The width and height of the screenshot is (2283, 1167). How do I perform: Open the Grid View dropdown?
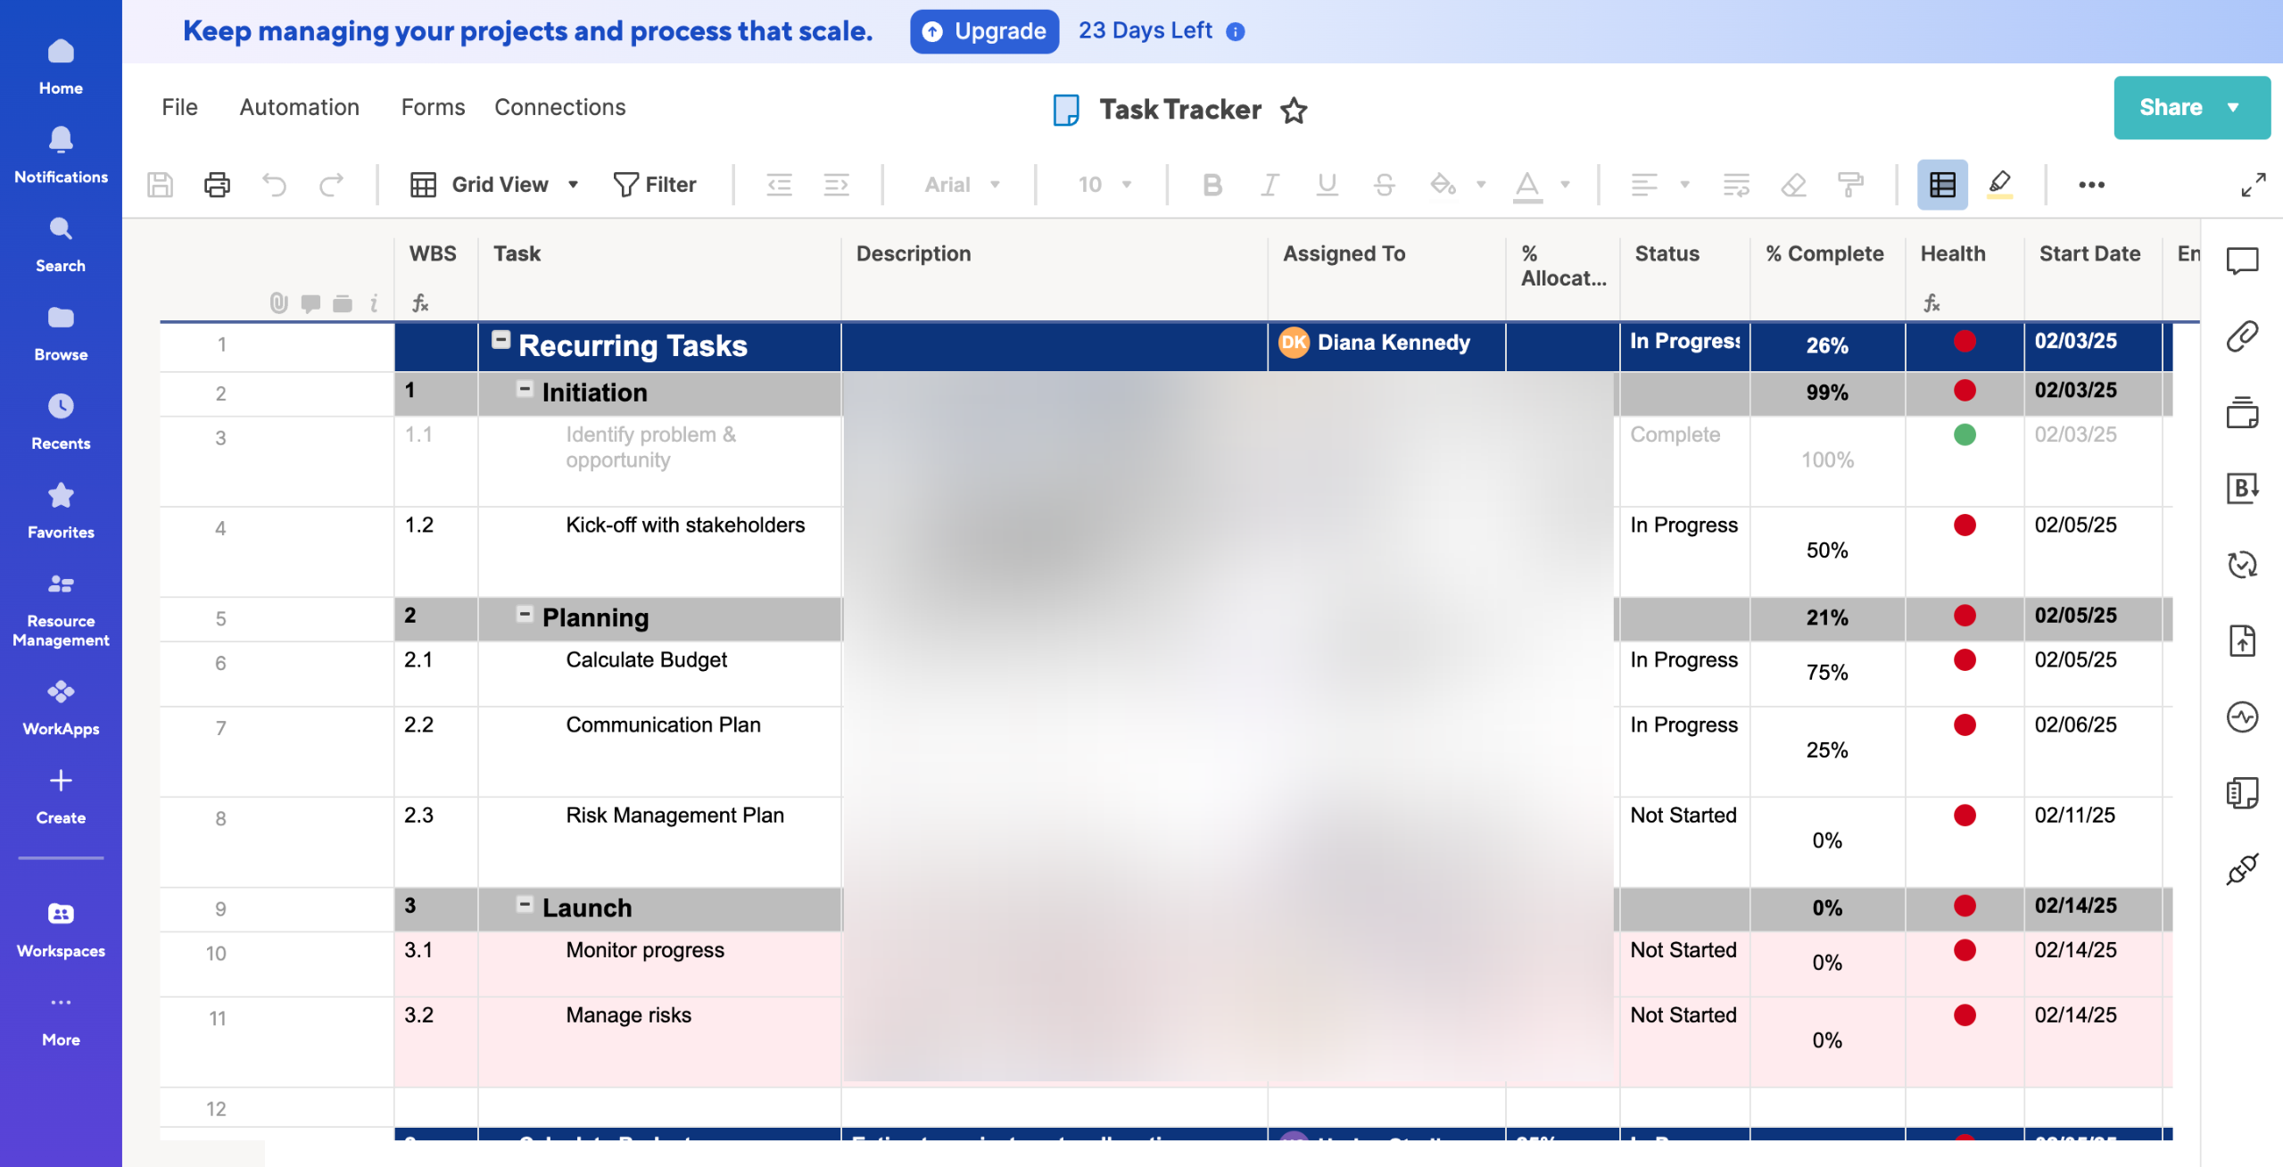point(493,185)
